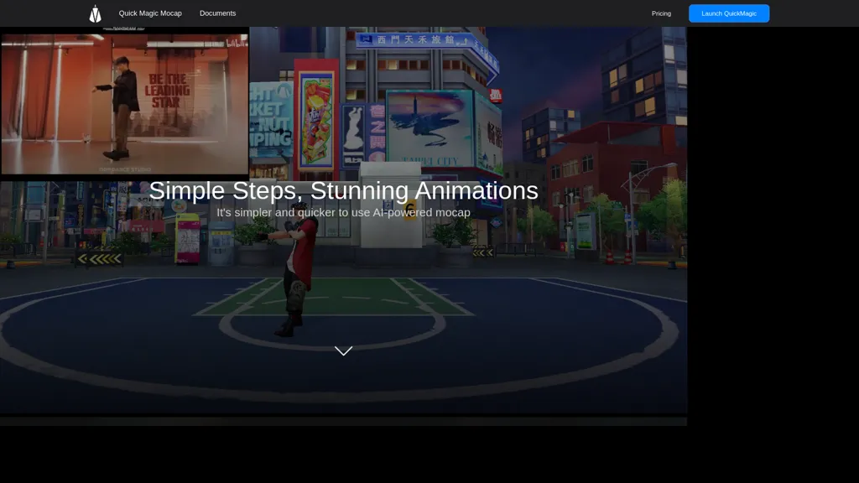Open the Quick Magic Mocap menu item

pyautogui.click(x=150, y=13)
